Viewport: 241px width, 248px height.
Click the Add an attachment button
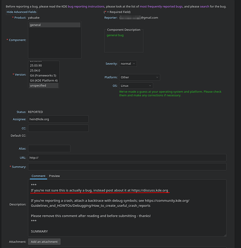(x=44, y=242)
